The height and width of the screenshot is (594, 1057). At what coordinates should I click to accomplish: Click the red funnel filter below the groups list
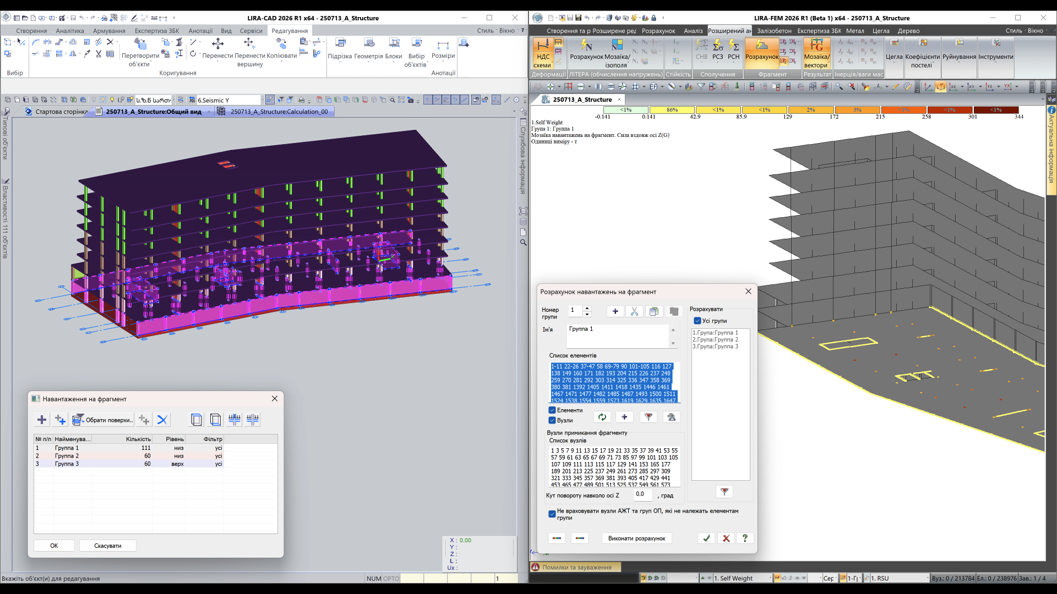point(724,492)
